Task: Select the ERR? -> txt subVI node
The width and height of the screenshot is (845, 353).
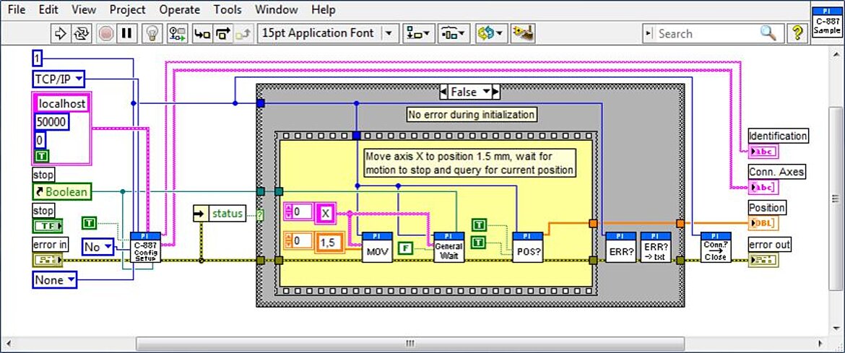Action: pos(656,248)
